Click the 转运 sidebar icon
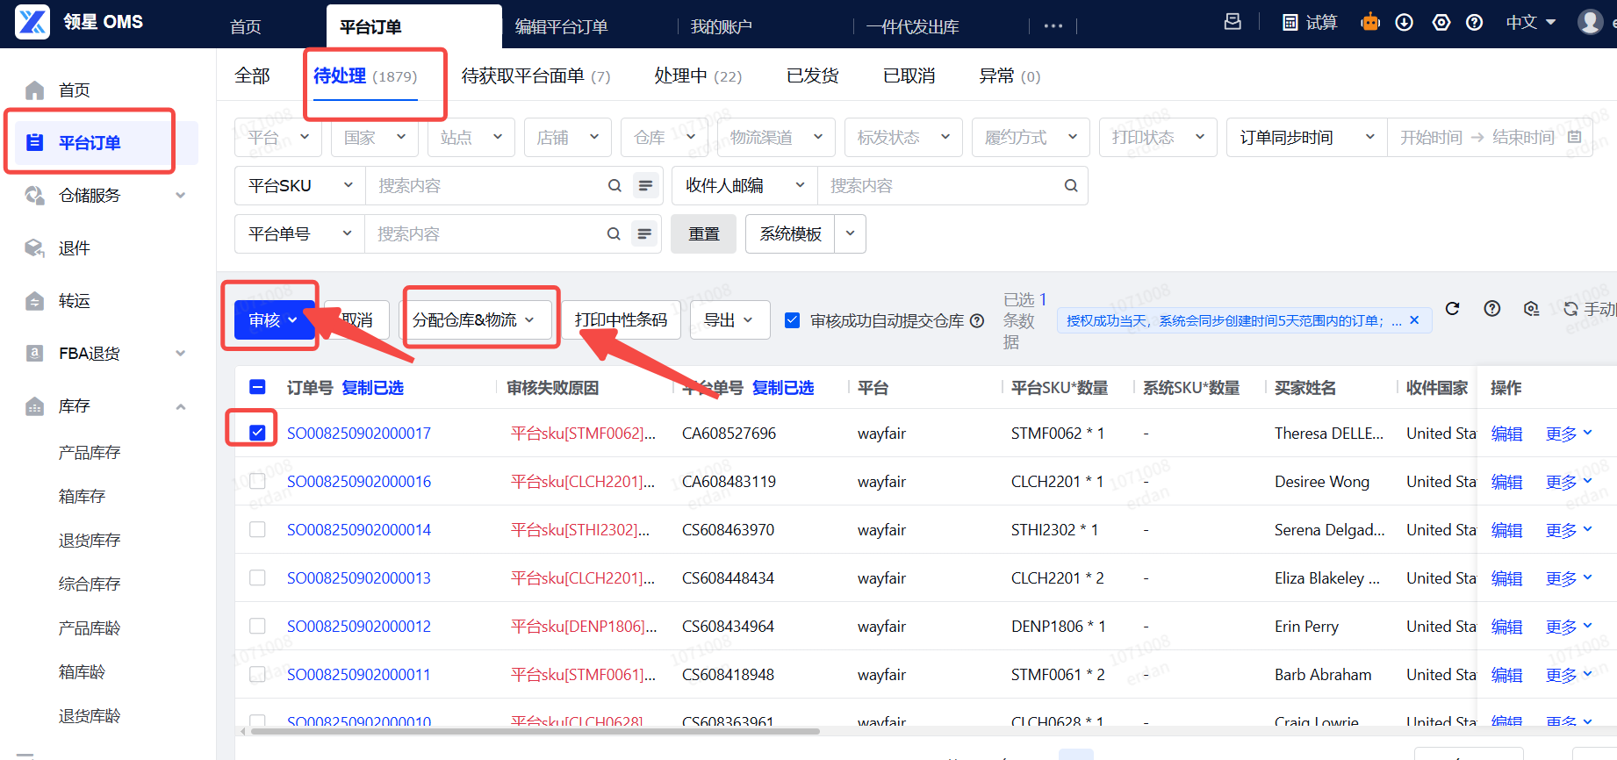This screenshot has width=1617, height=760. [35, 301]
